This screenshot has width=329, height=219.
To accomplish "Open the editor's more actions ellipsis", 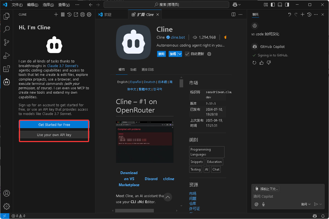I will pos(240,15).
